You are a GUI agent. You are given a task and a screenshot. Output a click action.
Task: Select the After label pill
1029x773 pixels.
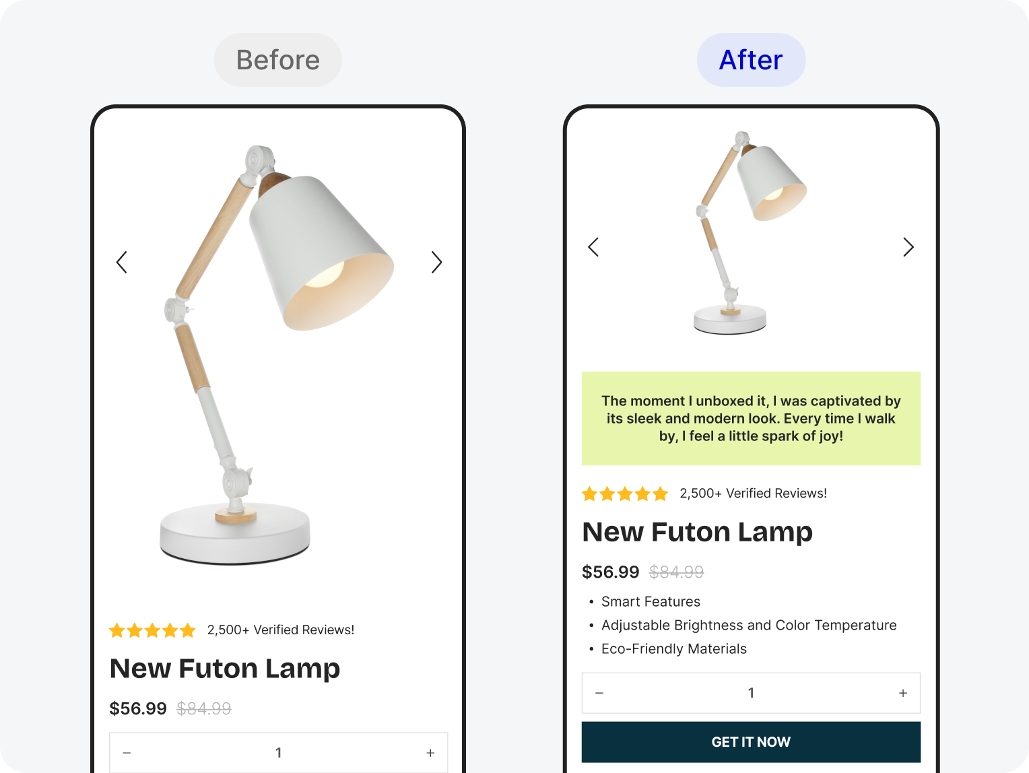click(x=751, y=60)
